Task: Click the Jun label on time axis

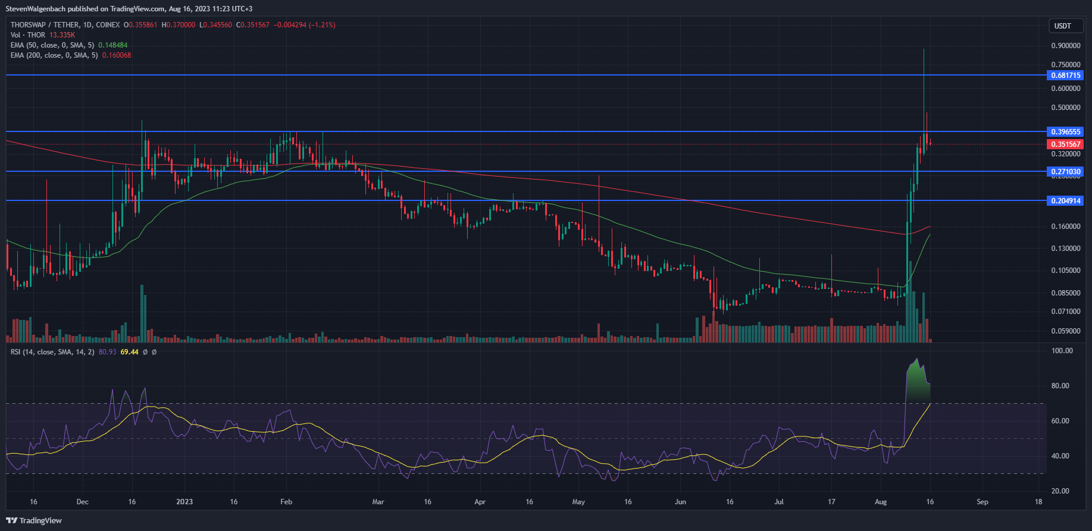Action: click(680, 502)
